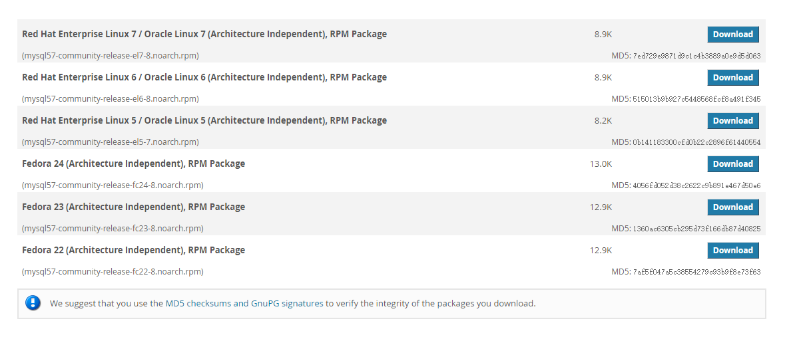Image resolution: width=795 pixels, height=339 pixels.
Task: Download the Fedora 24 RPM package
Action: [732, 164]
